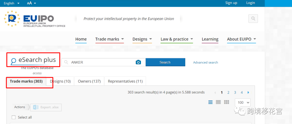Click the Sign up link

(x=231, y=3)
